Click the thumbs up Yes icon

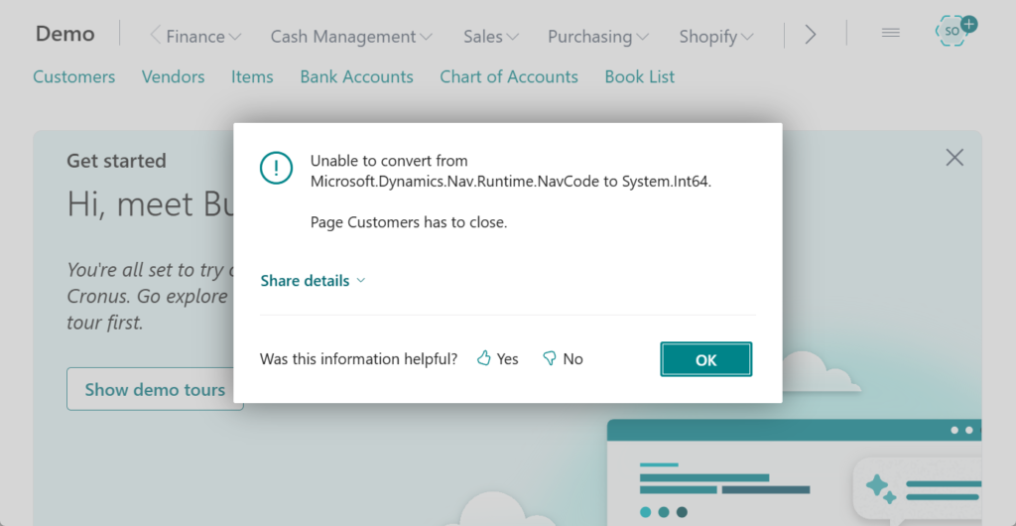484,359
